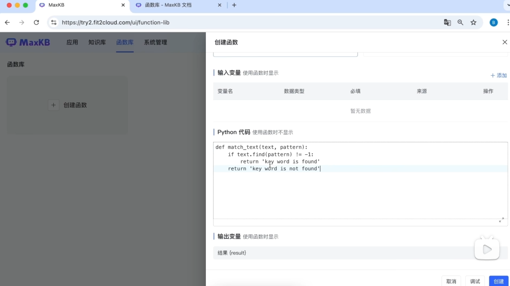The image size is (510, 286).
Task: Open the tab search dropdown
Action: tap(506, 5)
